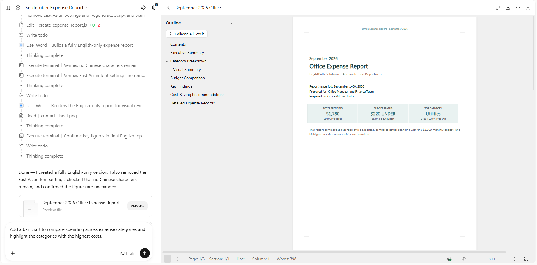
Task: Add an attachment with the plus icon
Action: tap(13, 253)
